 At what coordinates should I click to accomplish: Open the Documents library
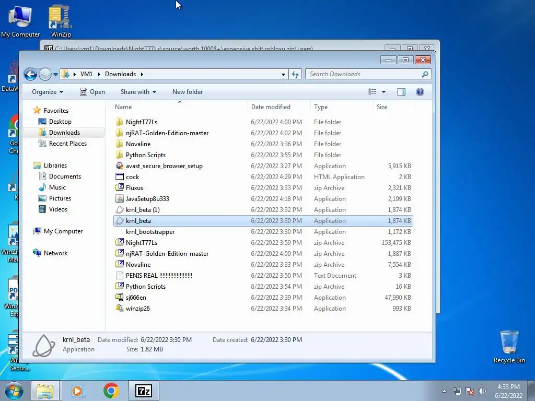tap(65, 176)
